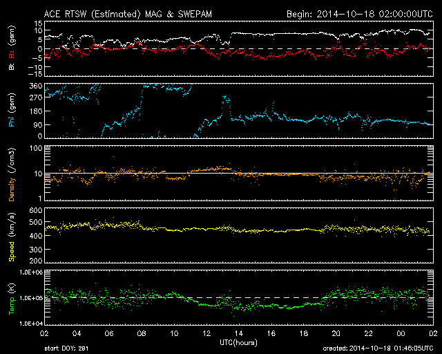The height and width of the screenshot is (354, 442).
Task: Click the start DOY: 291 footer text
Action: (66, 348)
